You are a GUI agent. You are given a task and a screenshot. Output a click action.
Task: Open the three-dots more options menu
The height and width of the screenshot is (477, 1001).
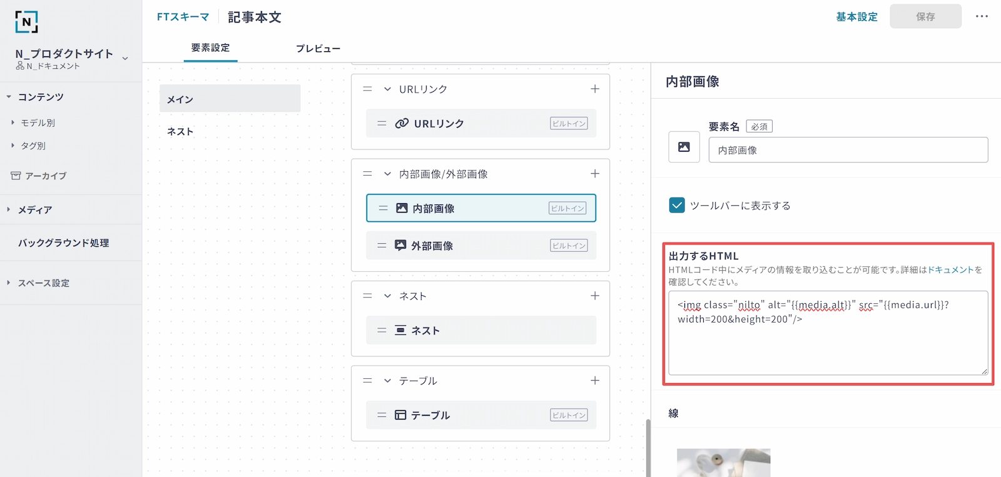982,16
